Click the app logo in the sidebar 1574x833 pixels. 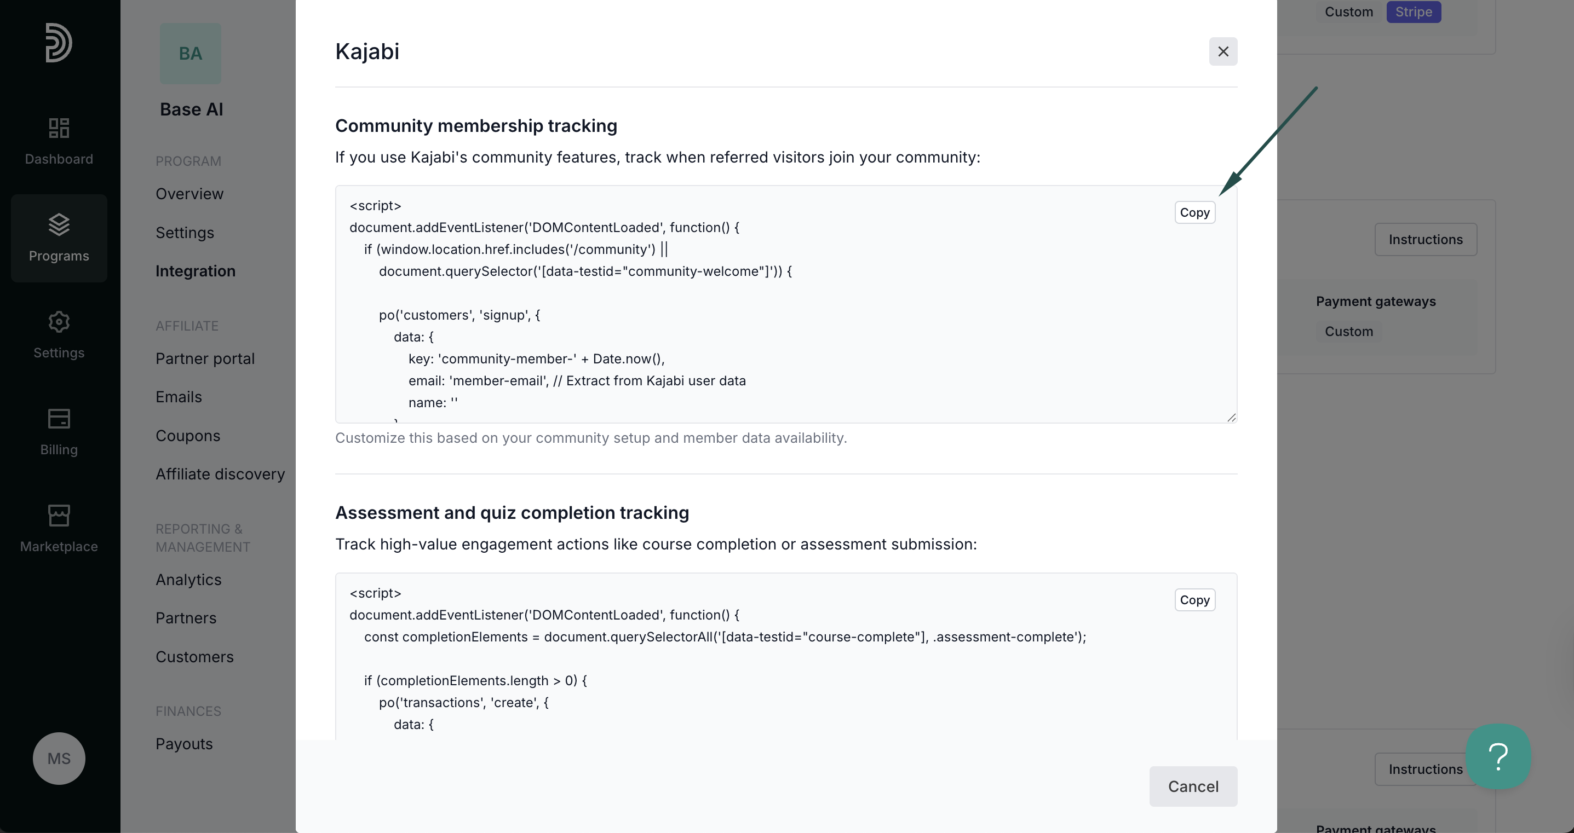tap(59, 43)
